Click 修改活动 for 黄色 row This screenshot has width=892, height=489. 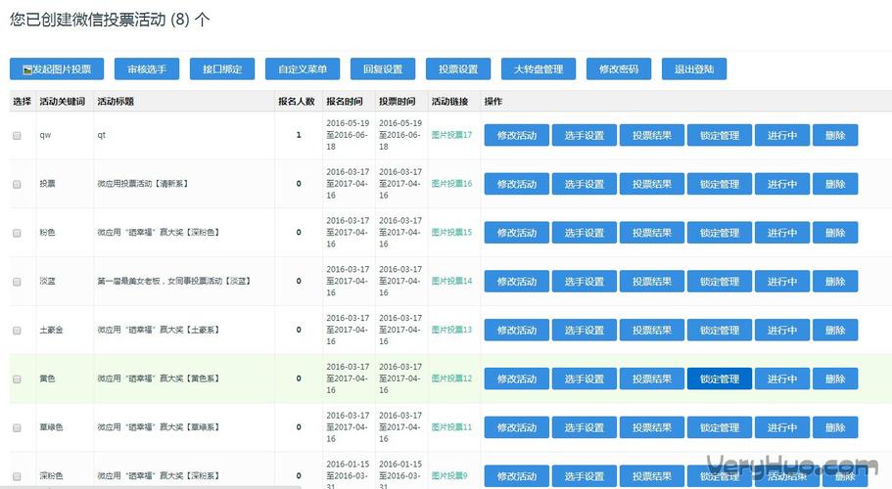(517, 378)
